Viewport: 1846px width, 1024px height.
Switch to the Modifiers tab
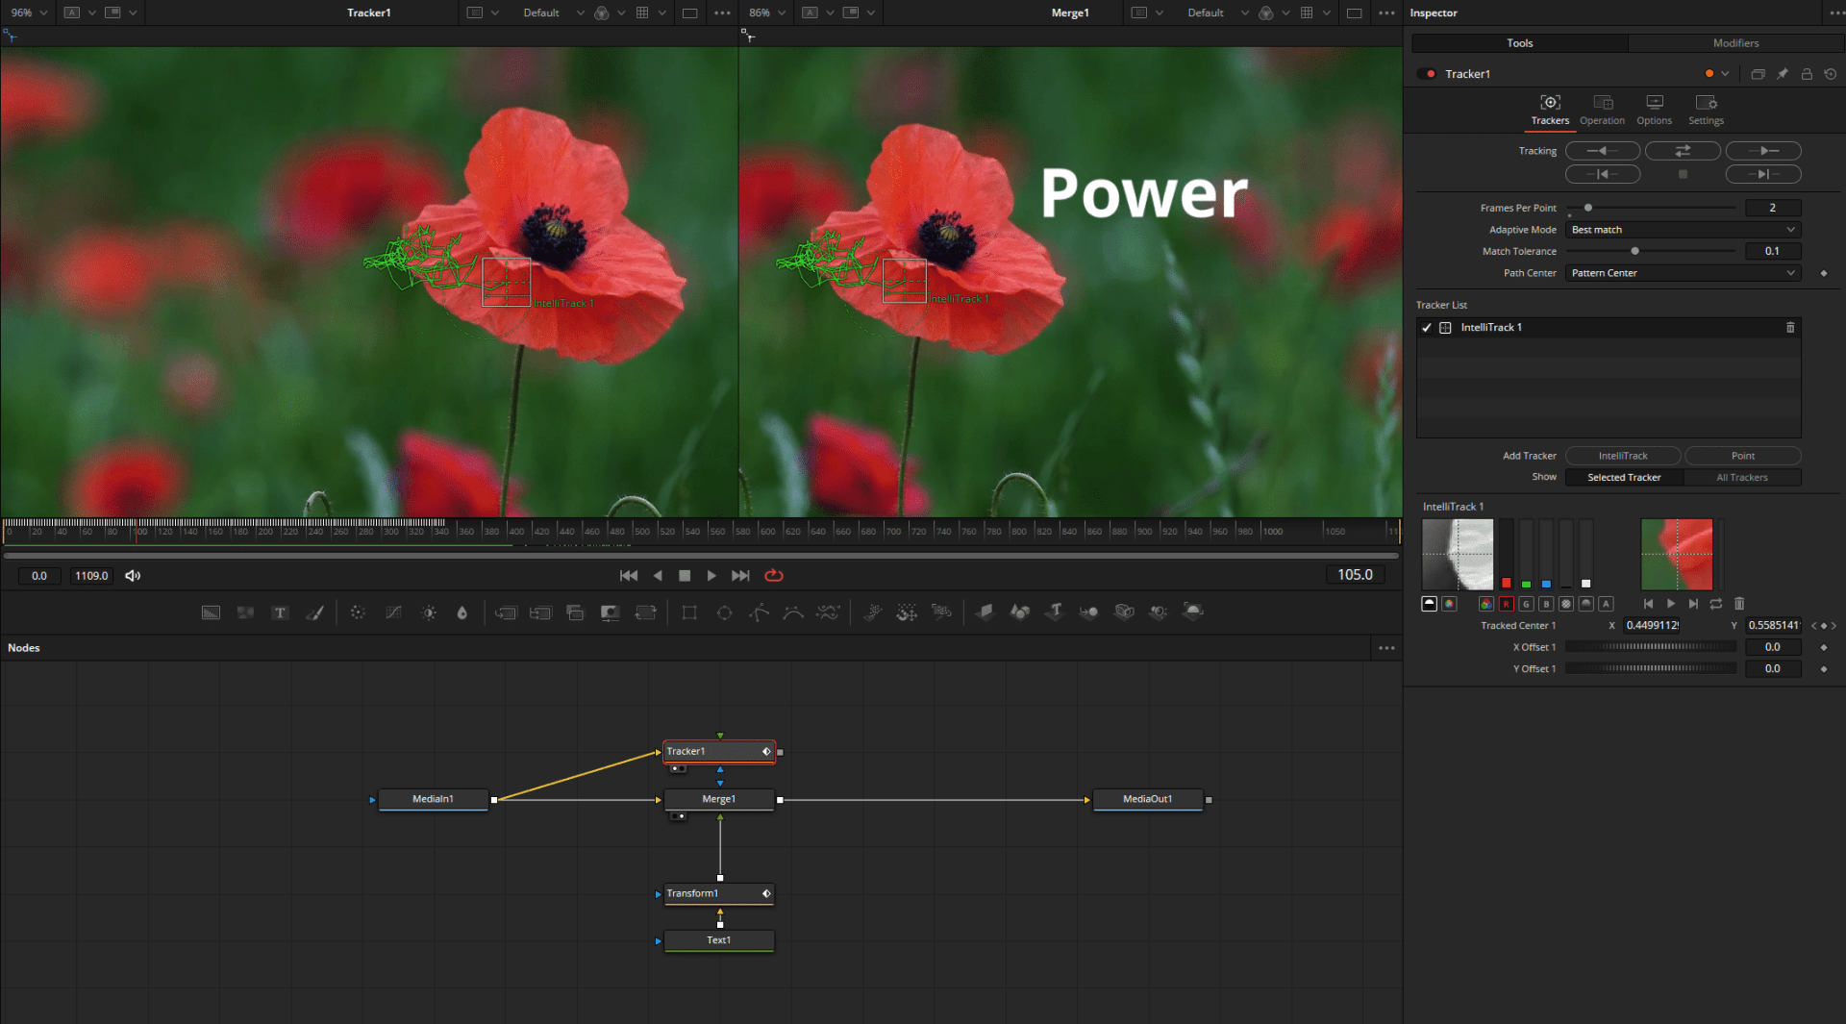(1735, 43)
